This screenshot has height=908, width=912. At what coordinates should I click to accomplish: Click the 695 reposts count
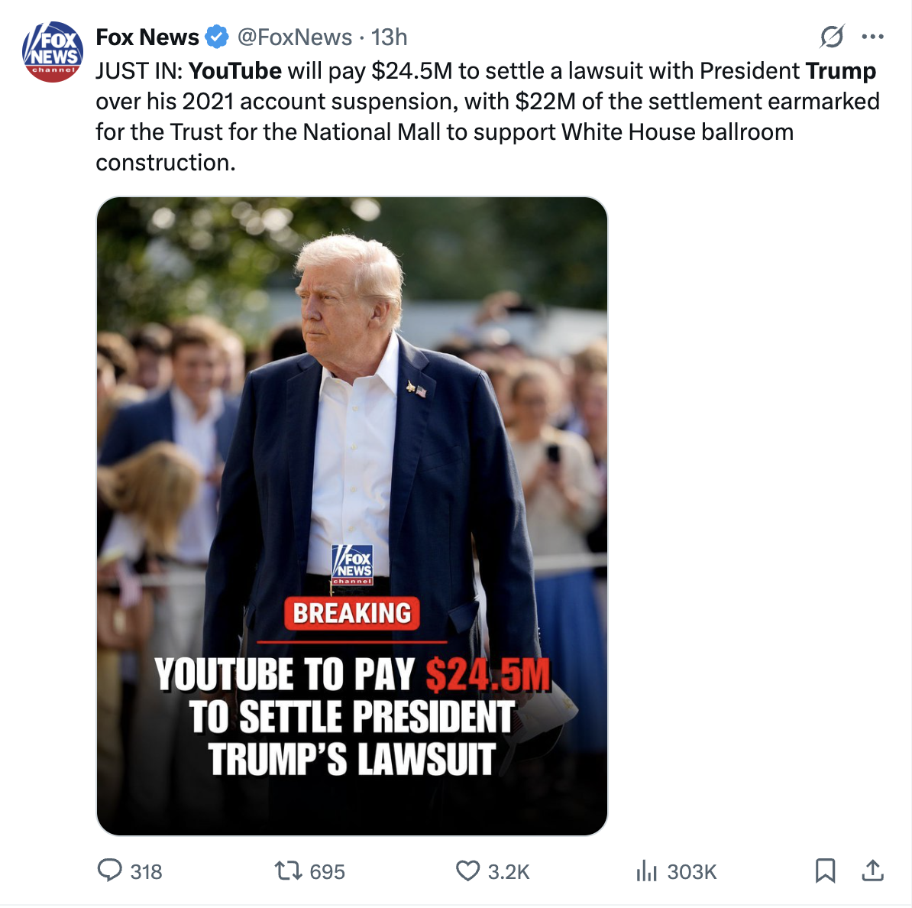(x=328, y=871)
